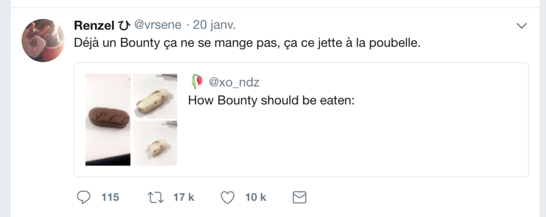The height and width of the screenshot is (217, 546).
Task: Retweet this tweet via the arrows icon
Action: pos(156,198)
